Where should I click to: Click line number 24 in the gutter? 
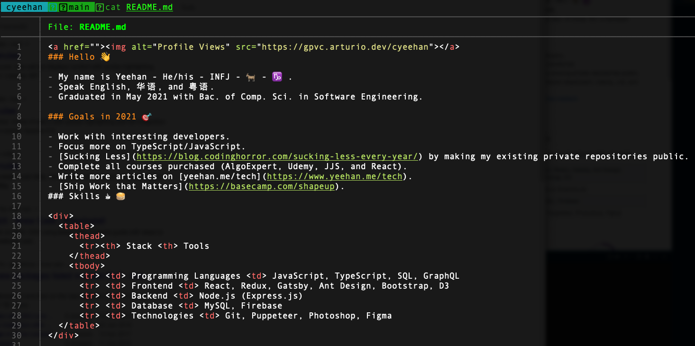(17, 276)
